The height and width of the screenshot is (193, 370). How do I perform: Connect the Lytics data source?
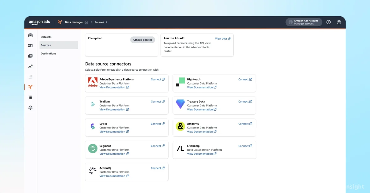158,124
